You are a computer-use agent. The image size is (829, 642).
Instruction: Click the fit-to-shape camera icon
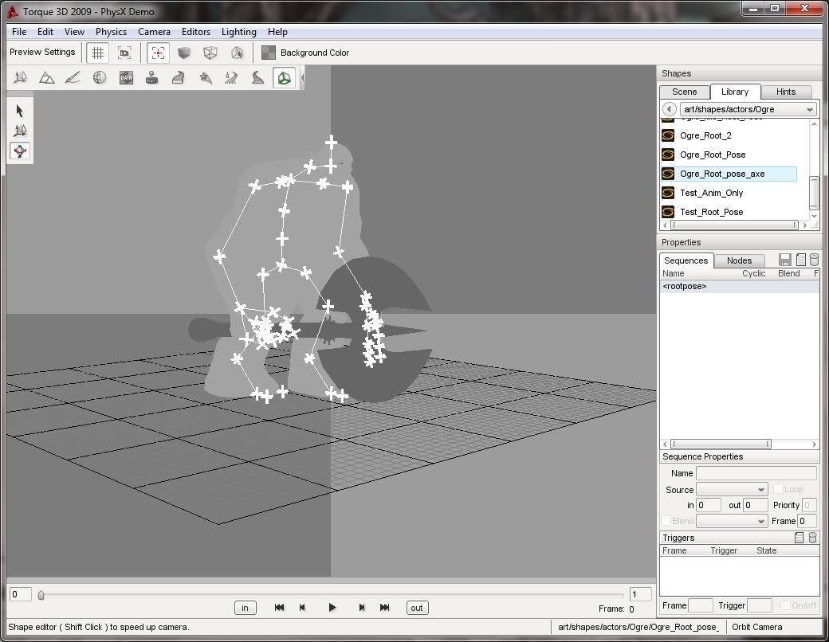tap(124, 53)
